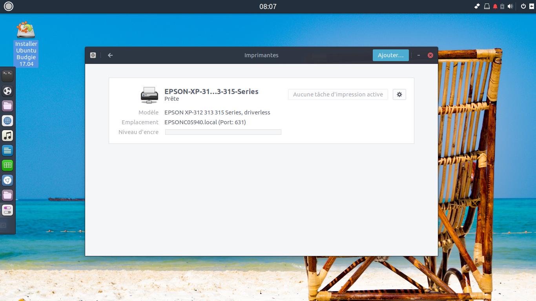Show notifications via the red bell icon
Screen dimensions: 536x301
[495, 6]
